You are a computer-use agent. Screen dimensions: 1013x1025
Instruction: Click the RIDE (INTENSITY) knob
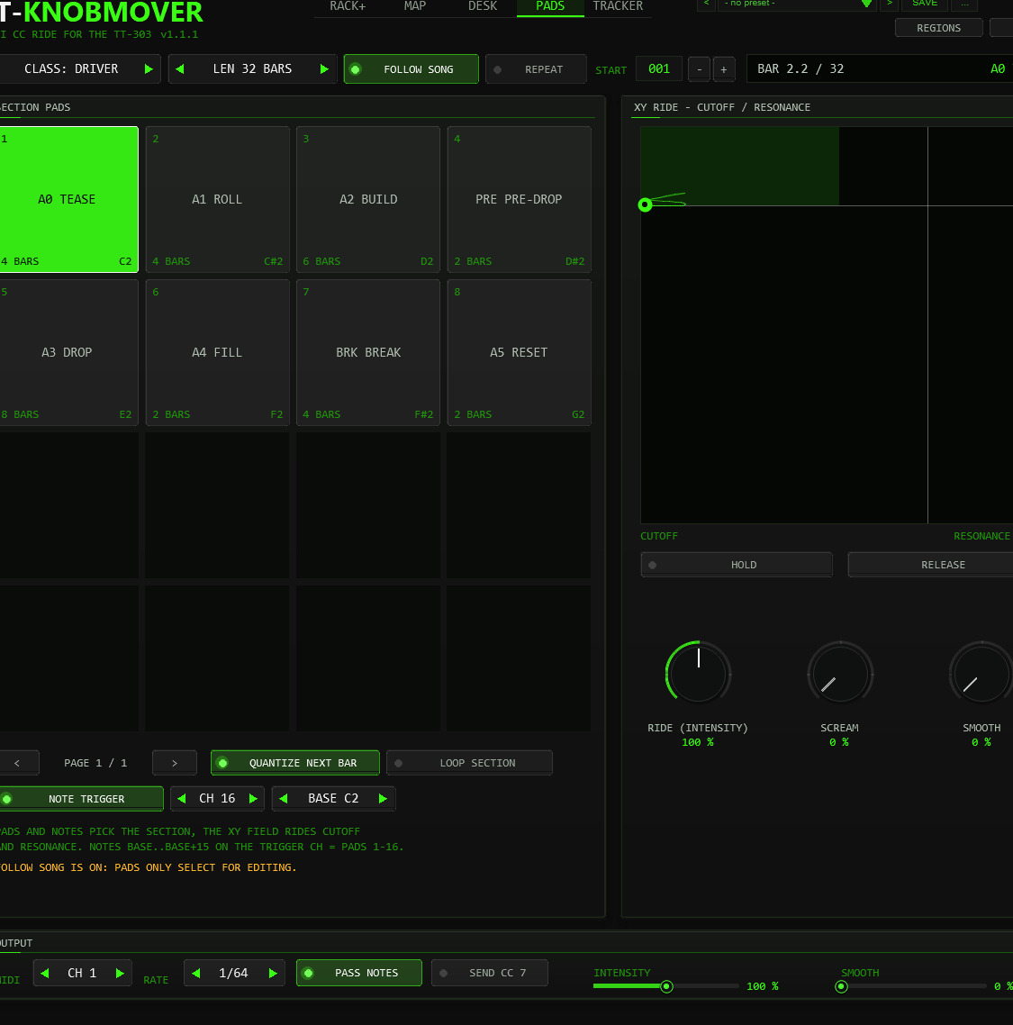(698, 674)
